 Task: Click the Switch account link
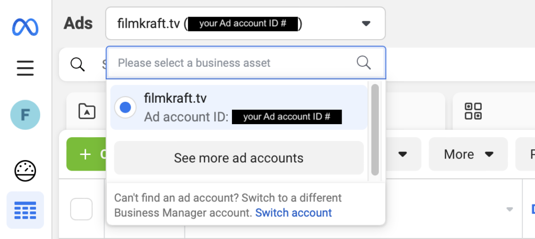pyautogui.click(x=294, y=213)
